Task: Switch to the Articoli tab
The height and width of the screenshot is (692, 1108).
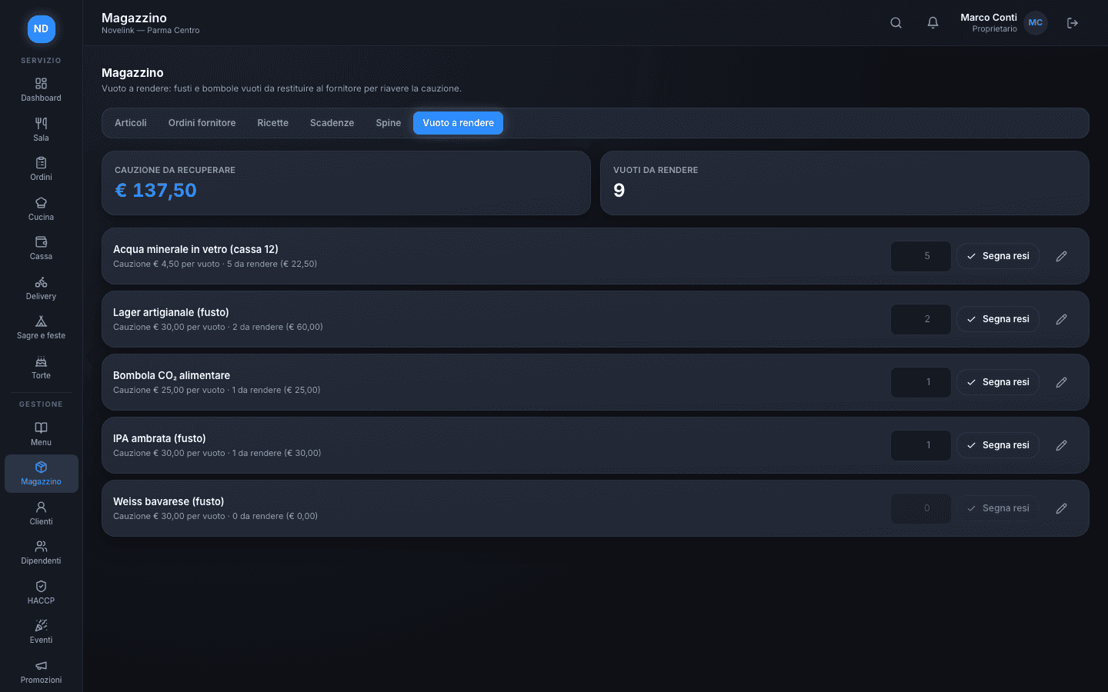Action: pos(131,123)
